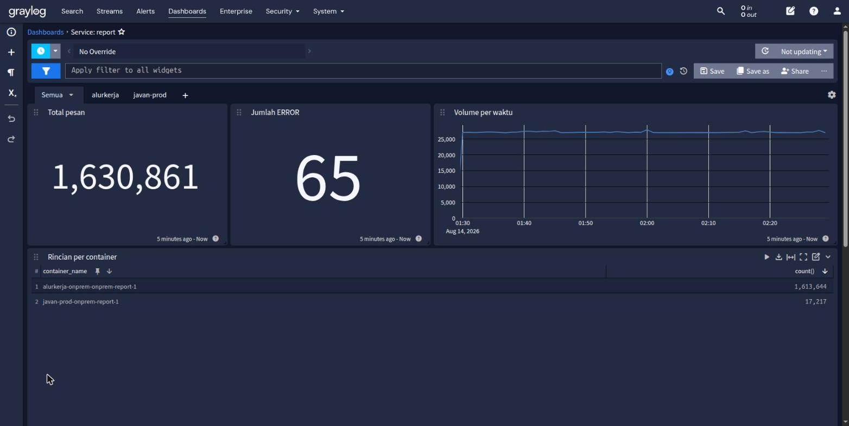Click the Rincian per container run/play icon
Image resolution: width=849 pixels, height=426 pixels.
point(766,257)
